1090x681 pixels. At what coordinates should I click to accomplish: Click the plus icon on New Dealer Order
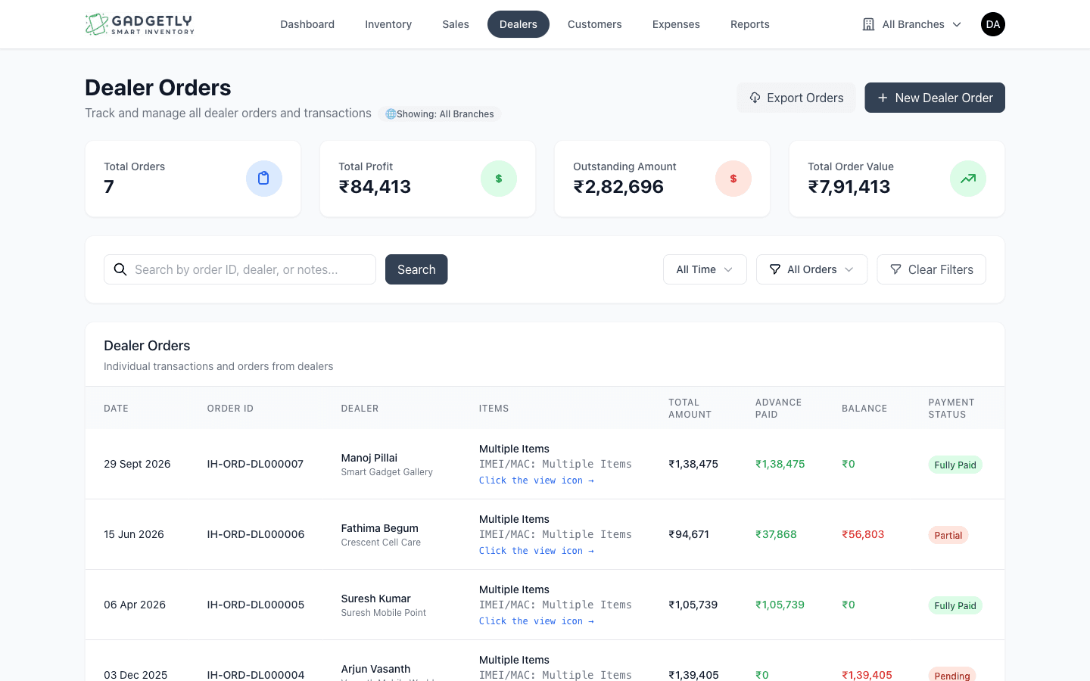(x=883, y=98)
